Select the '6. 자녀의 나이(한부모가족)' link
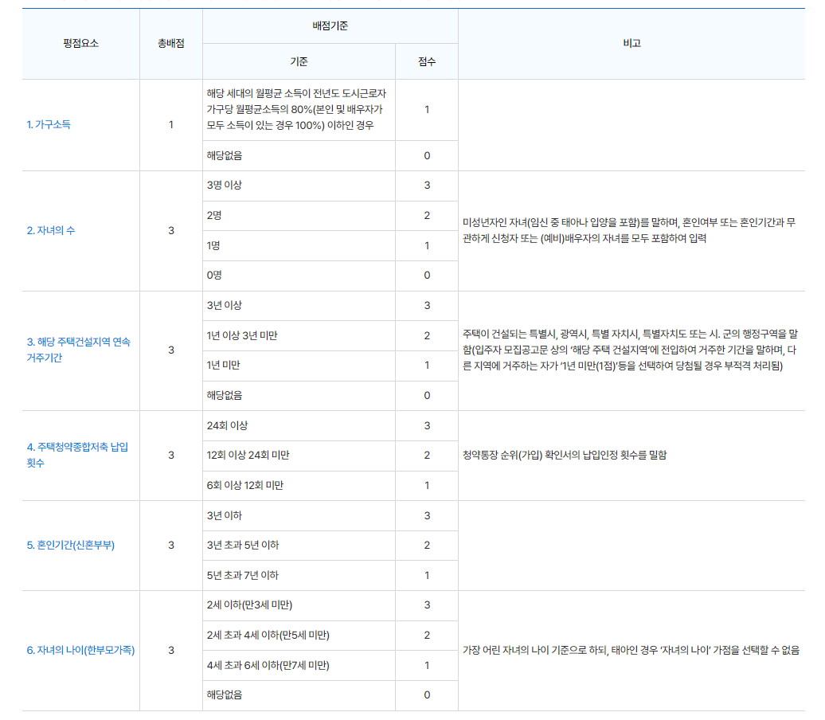 coord(81,651)
